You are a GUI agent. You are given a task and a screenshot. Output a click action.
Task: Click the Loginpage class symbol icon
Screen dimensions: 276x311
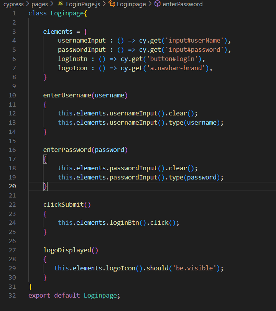(x=112, y=3)
